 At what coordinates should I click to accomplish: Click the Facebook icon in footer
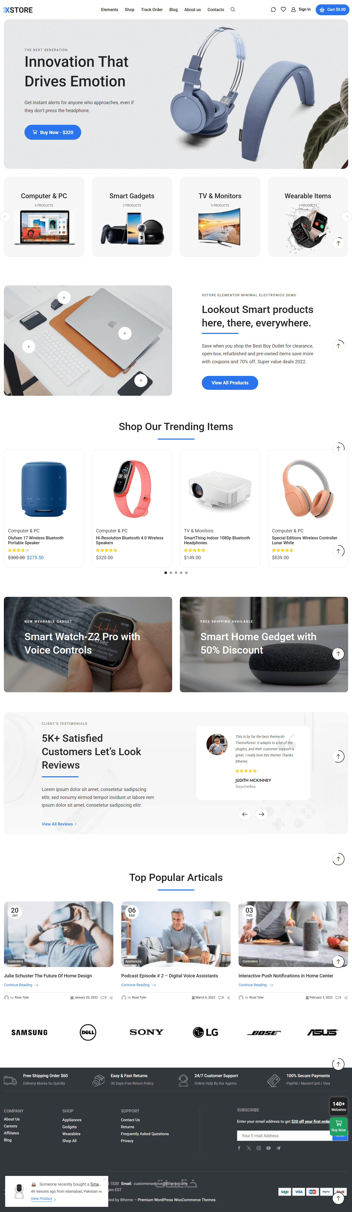(239, 1148)
